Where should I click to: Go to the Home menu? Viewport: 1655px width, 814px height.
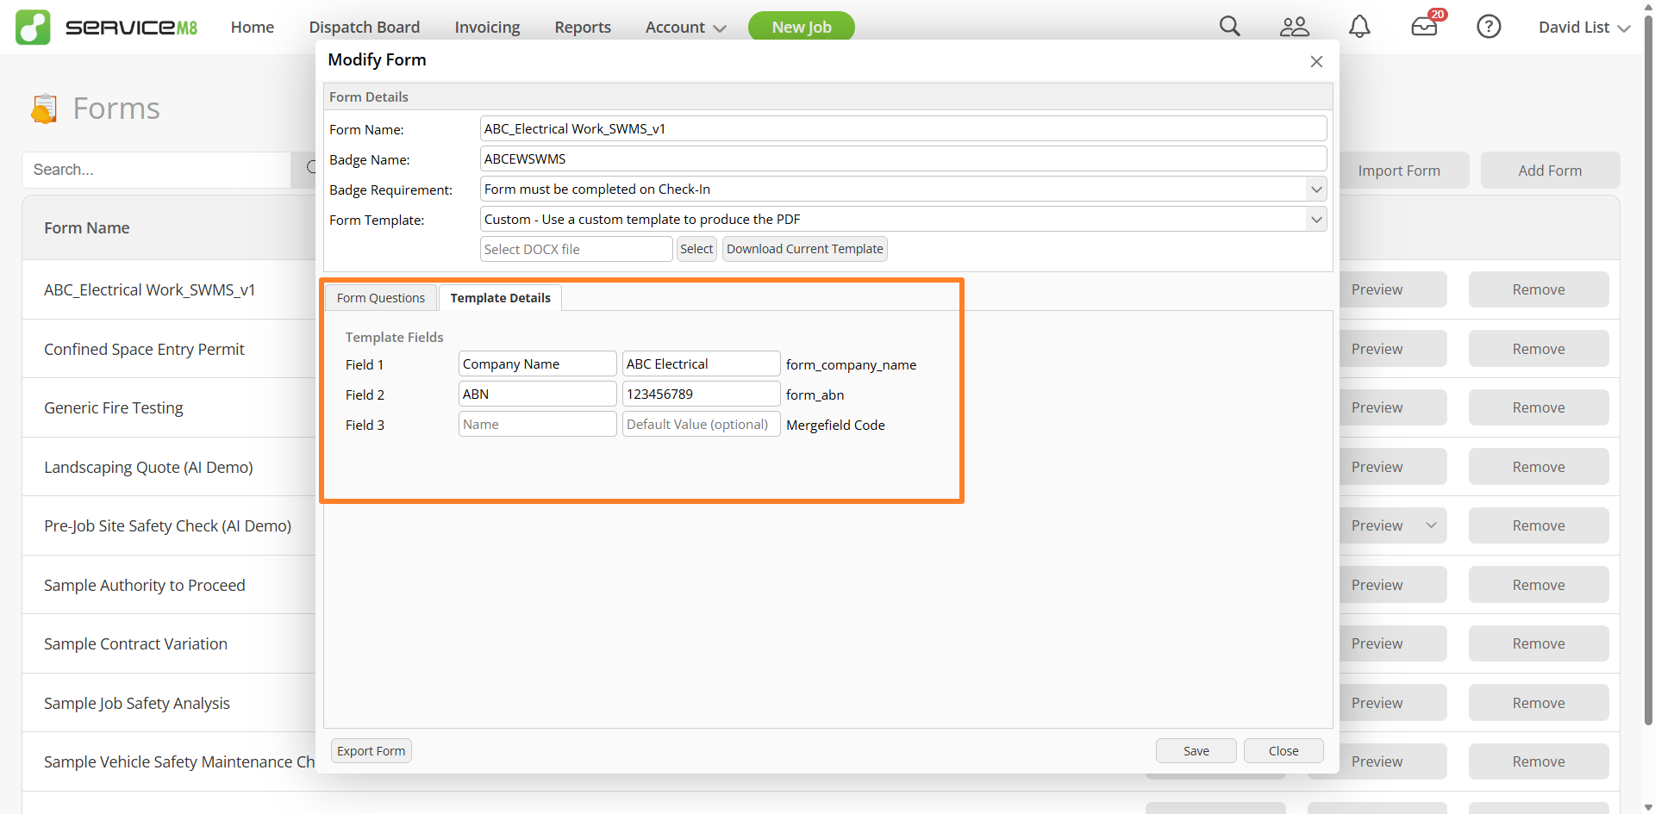253,27
